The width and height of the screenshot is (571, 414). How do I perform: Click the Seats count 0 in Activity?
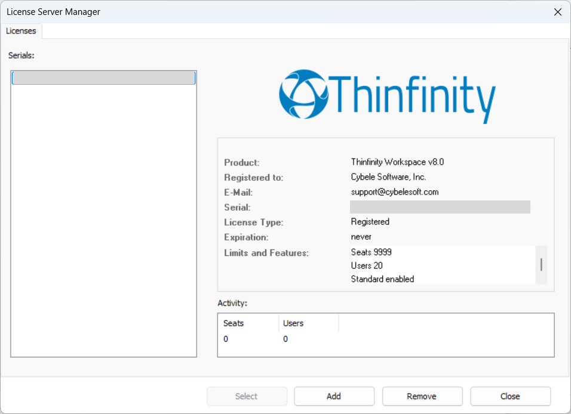[226, 339]
